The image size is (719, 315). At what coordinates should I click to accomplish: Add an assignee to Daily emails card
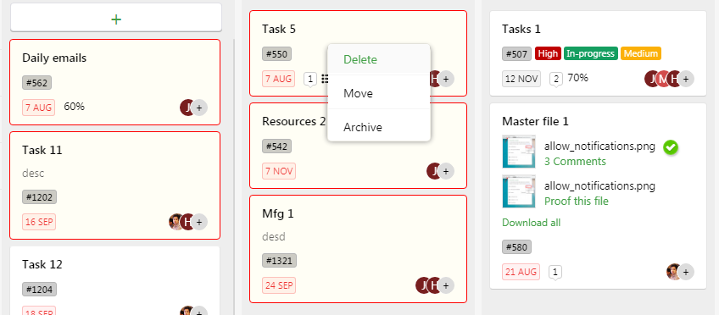click(x=198, y=108)
